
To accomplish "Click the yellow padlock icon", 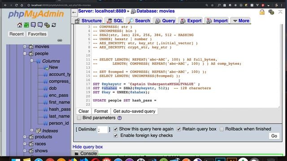I will click(x=262, y=12).
